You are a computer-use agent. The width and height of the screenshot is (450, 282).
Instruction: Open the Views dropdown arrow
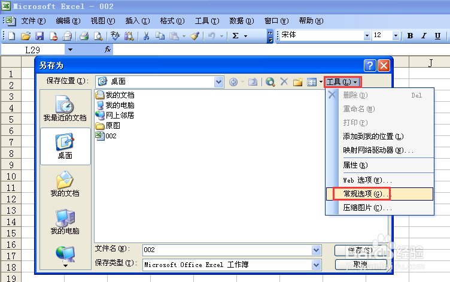click(x=321, y=82)
